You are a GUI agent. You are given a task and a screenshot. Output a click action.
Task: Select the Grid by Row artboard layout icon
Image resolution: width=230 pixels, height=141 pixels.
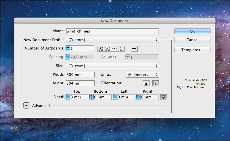click(x=100, y=48)
